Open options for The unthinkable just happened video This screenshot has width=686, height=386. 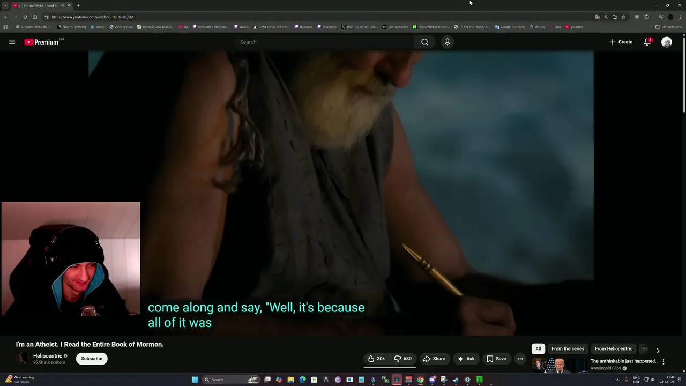663,362
